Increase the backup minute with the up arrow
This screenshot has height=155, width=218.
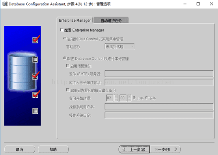coord(129,96)
